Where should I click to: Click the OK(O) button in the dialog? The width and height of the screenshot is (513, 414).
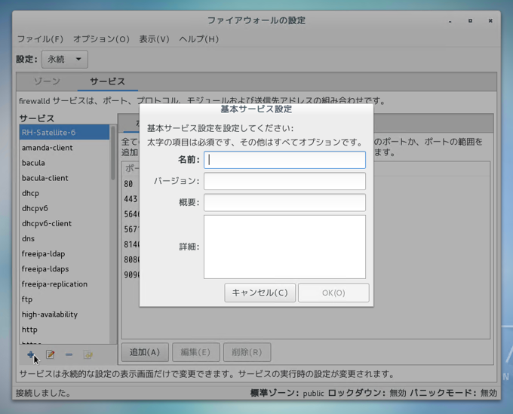coord(333,293)
